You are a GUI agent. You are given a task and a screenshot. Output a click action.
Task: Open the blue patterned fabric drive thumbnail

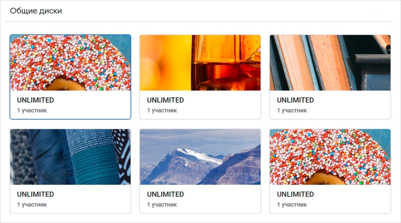[71, 157]
